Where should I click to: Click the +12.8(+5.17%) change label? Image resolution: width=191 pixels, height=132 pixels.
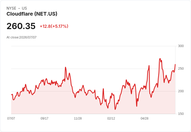tap(54, 26)
